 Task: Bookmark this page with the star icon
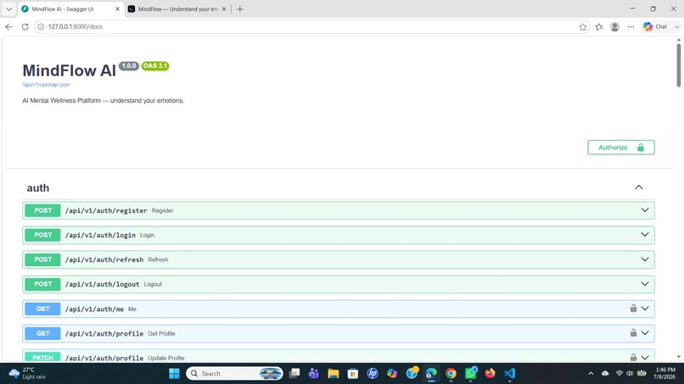583,26
